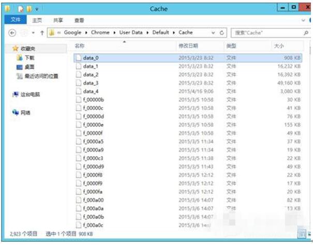Expand arrow after Chrome breadcrumb
Image resolution: width=313 pixels, height=245 pixels.
click(x=114, y=33)
